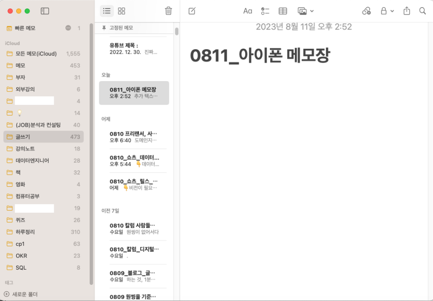This screenshot has width=433, height=301.
Task: Click the notes list scrollbar thumb
Action: [x=177, y=31]
